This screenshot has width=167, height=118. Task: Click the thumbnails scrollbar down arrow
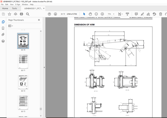tap(41, 116)
